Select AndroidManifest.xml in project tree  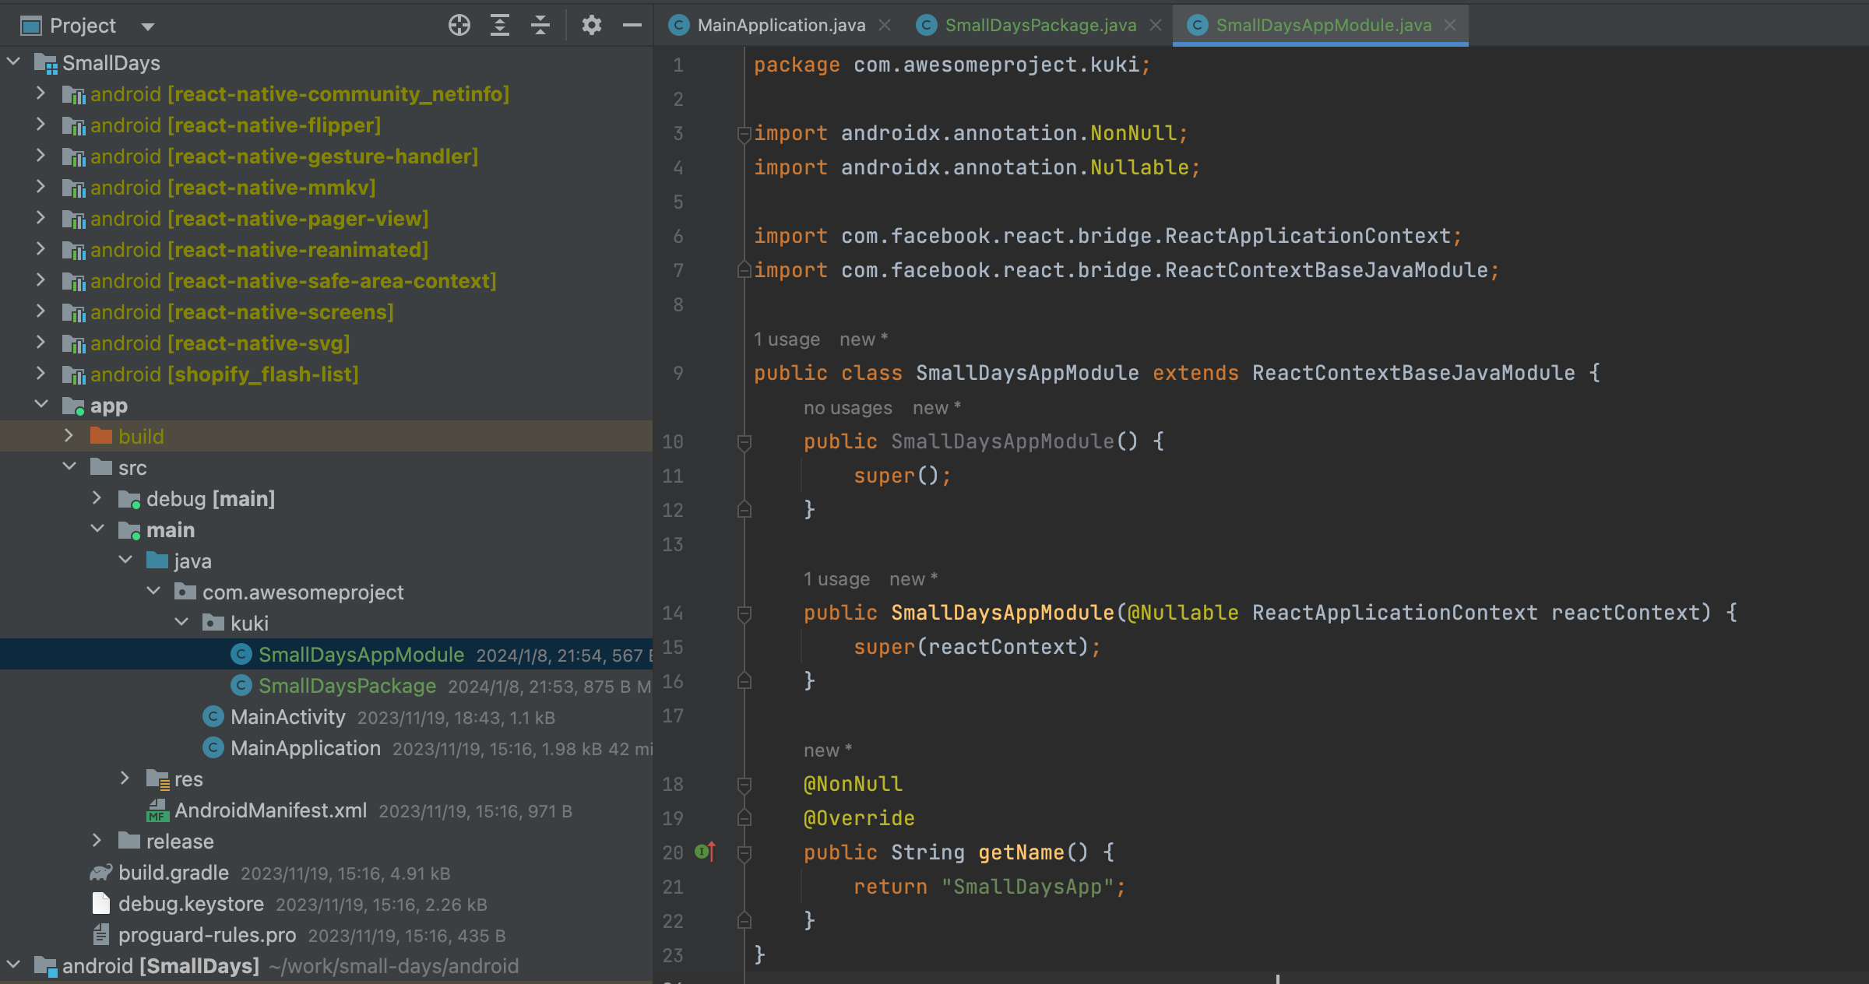point(270,810)
